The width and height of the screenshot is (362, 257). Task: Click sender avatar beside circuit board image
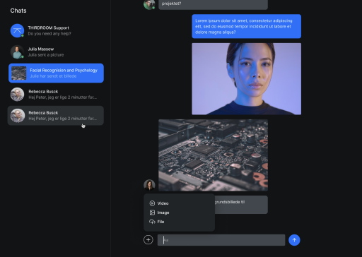pos(149,185)
